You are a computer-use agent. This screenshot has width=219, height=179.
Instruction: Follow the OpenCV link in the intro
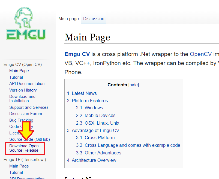point(201,54)
